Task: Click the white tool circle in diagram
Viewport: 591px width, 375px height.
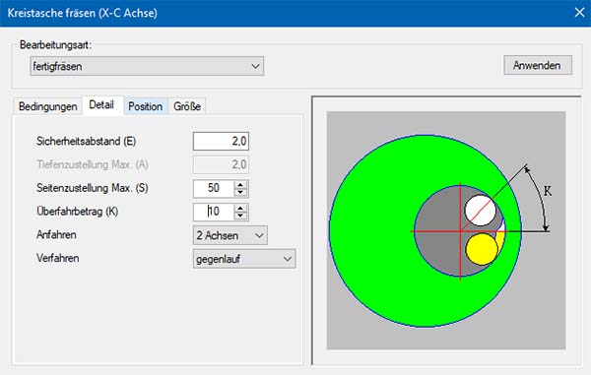Action: pyautogui.click(x=480, y=211)
